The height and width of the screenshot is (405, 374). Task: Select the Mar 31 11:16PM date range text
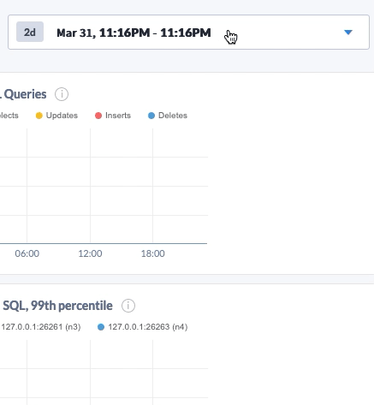[x=134, y=33]
